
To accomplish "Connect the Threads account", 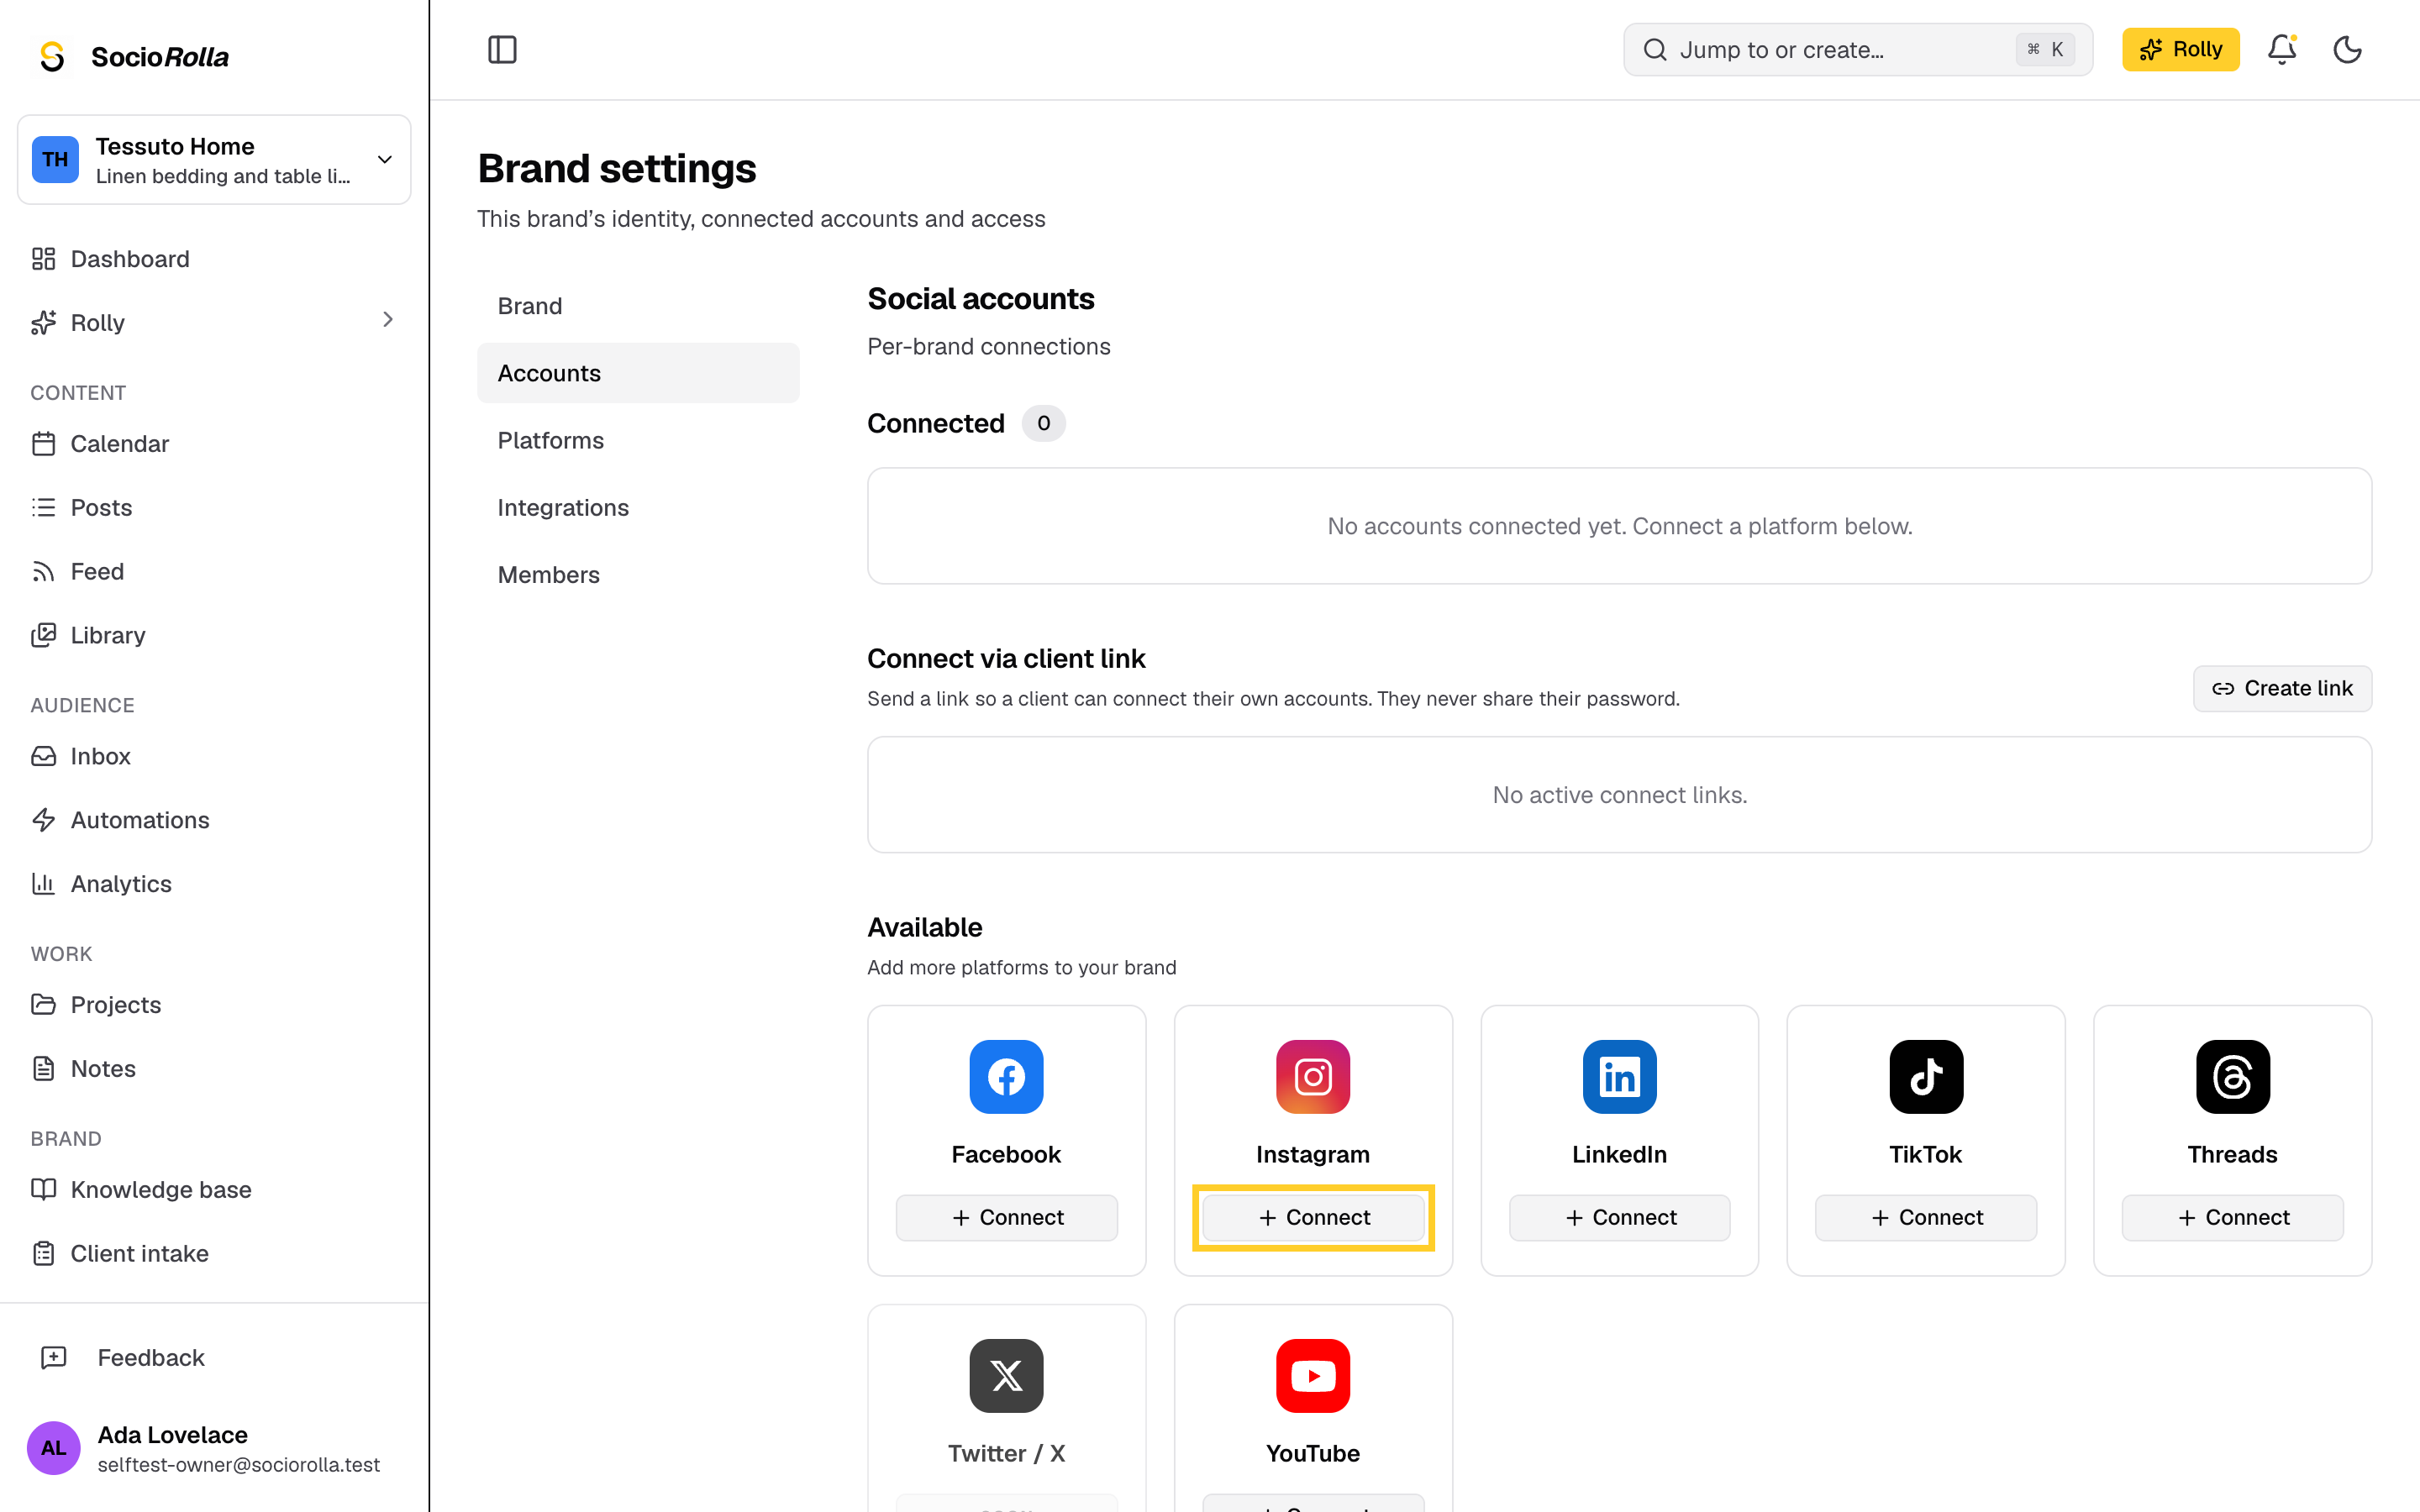I will tap(2232, 1218).
